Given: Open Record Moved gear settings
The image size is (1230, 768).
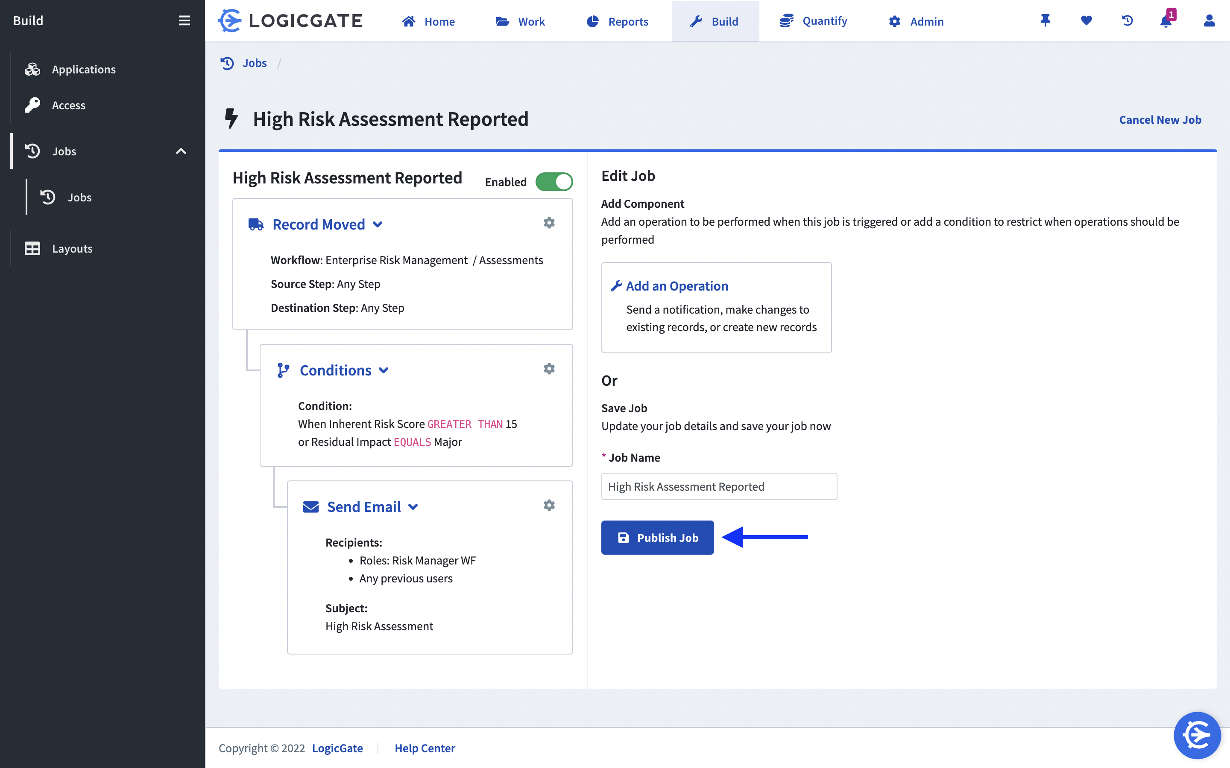Looking at the screenshot, I should click(x=549, y=223).
